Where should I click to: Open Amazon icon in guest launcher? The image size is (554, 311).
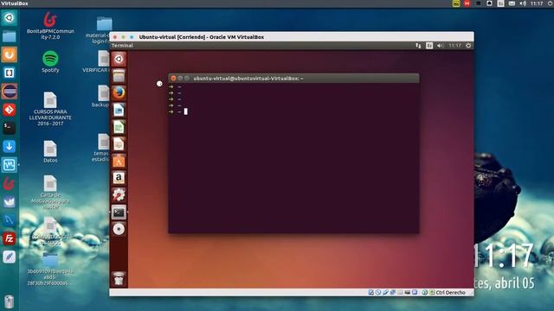(x=119, y=178)
